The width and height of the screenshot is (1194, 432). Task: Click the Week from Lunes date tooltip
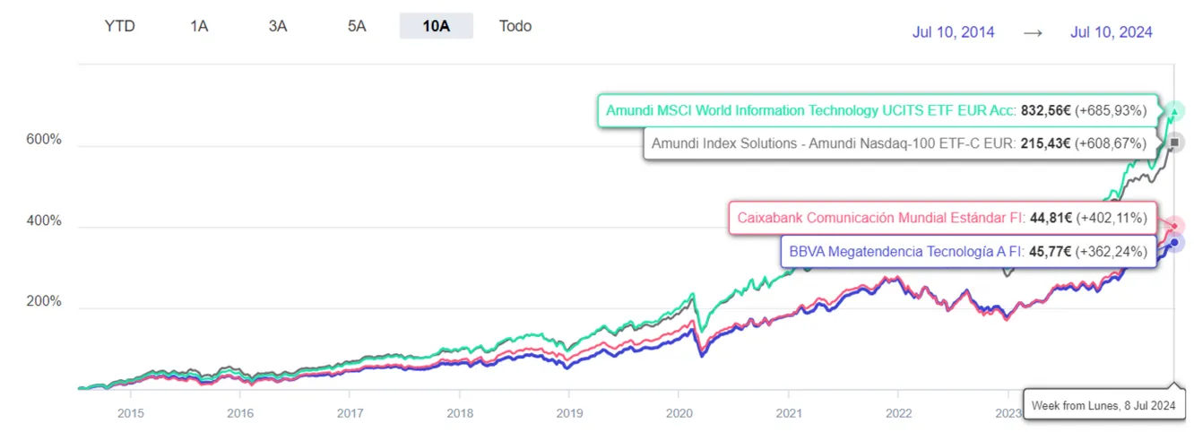(1103, 405)
